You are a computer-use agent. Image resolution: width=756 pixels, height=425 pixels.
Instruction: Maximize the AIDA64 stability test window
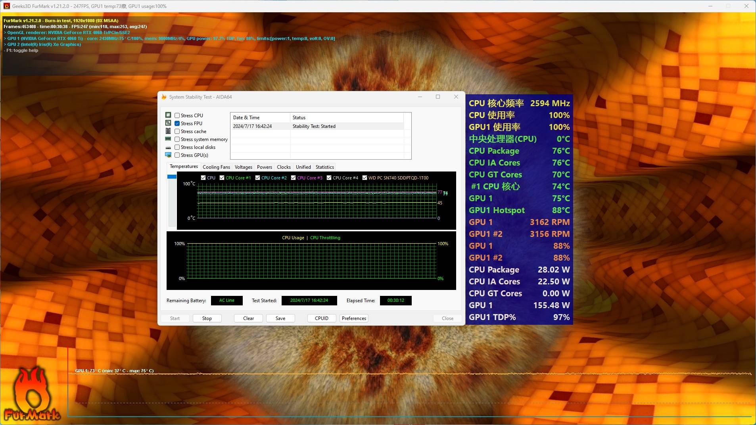[438, 97]
